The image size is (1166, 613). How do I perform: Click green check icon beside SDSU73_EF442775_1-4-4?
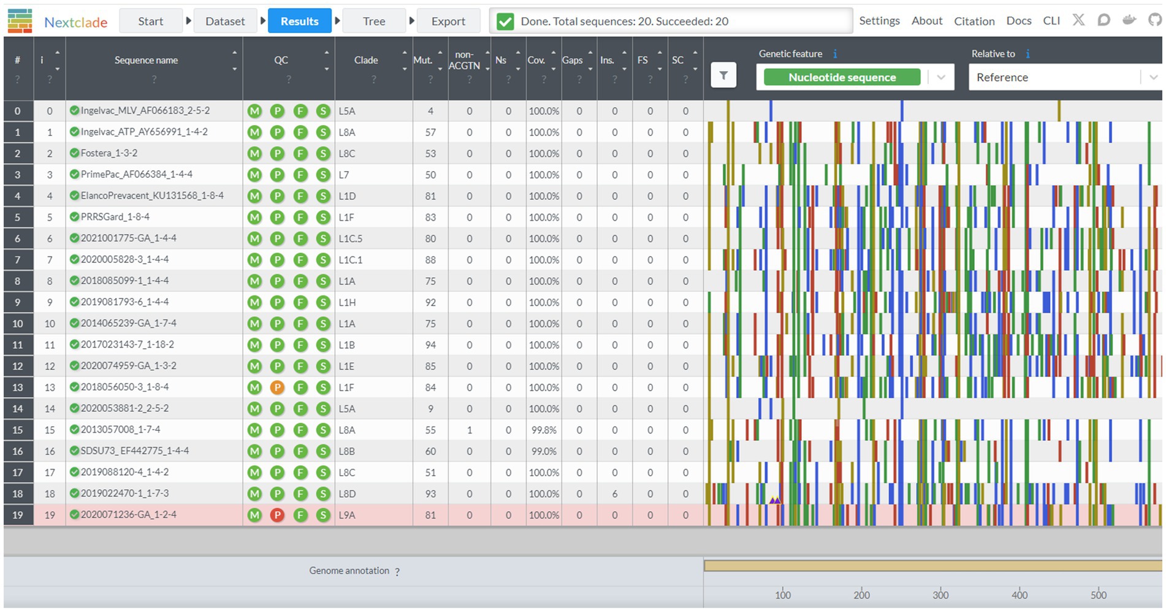(x=74, y=451)
